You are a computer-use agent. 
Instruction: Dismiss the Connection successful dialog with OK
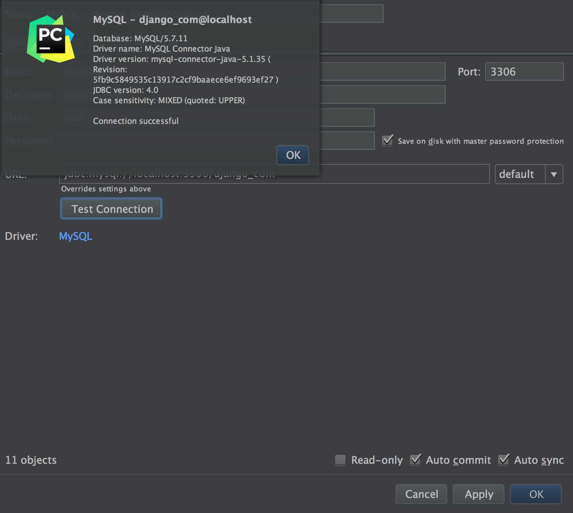[x=292, y=155]
